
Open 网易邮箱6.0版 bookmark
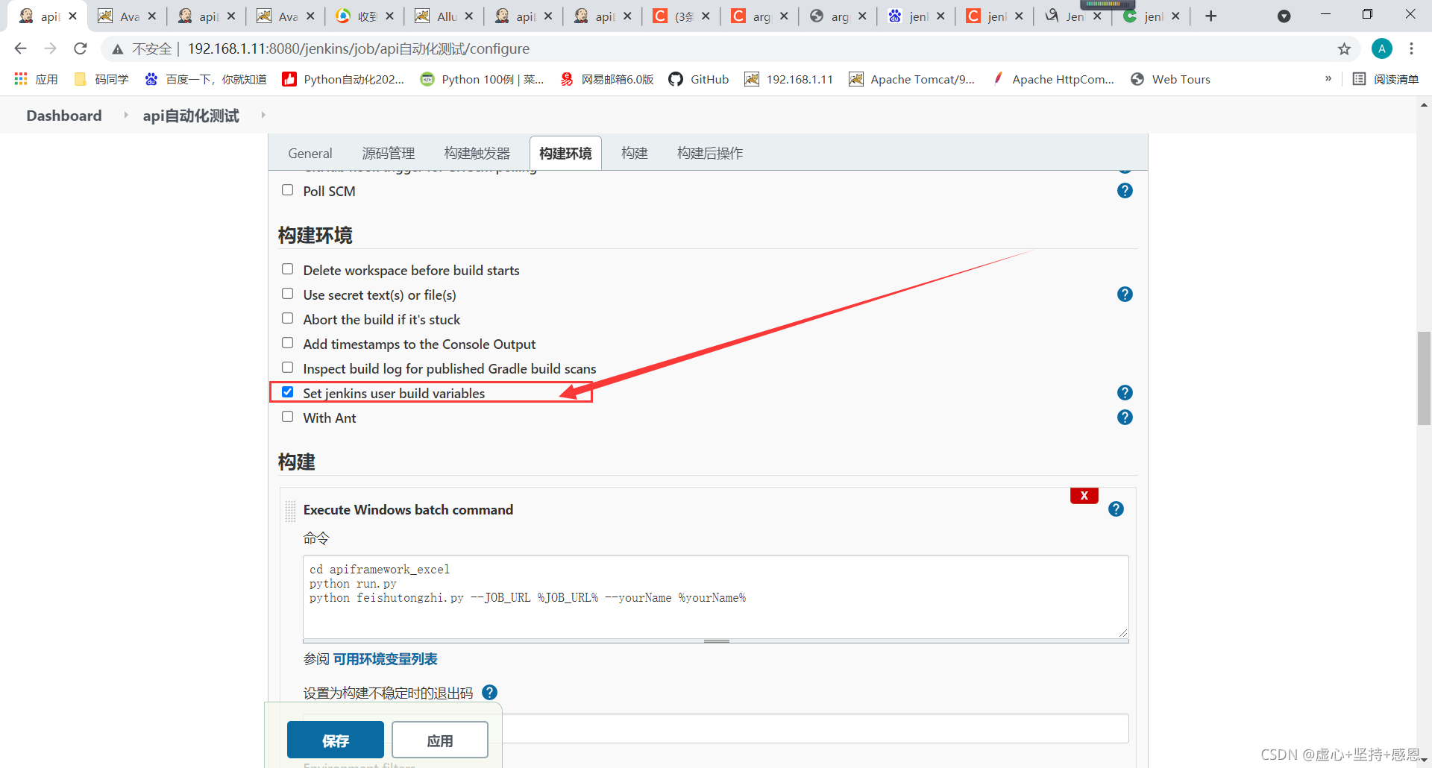[x=607, y=79]
